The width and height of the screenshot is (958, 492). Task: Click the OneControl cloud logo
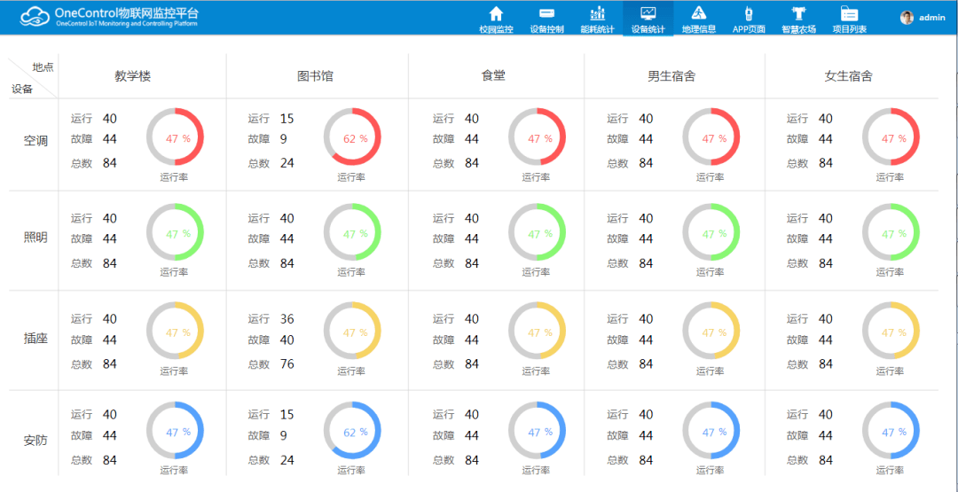(x=35, y=16)
